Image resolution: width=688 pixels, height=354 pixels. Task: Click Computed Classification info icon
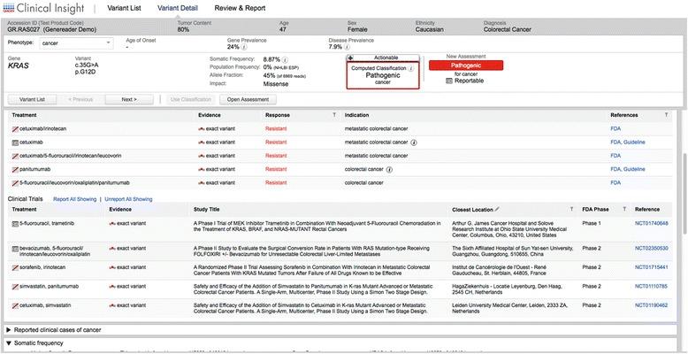coord(411,68)
